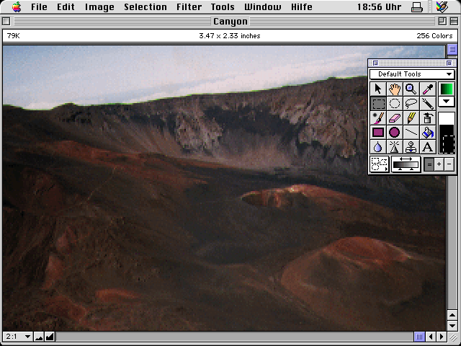This screenshot has width=461, height=346.
Task: Select the Paint Bucket fill tool
Action: pyautogui.click(x=427, y=133)
